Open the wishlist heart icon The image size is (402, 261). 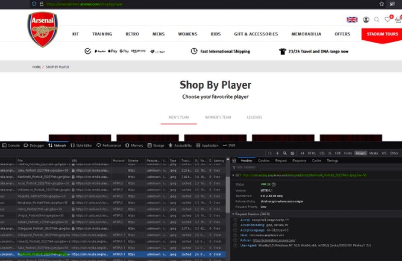(387, 19)
